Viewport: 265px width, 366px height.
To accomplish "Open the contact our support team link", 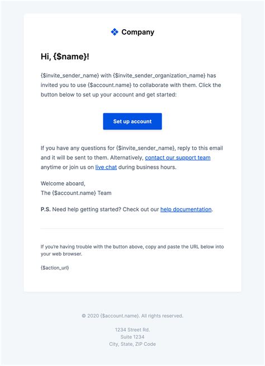I will (178, 157).
